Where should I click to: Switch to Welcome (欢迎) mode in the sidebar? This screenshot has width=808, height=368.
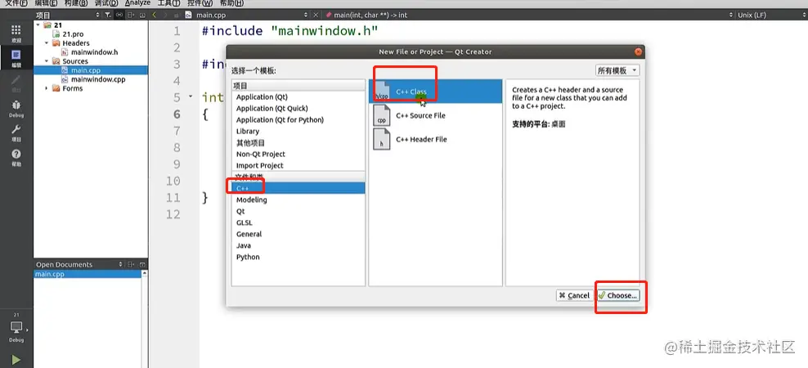click(16, 33)
